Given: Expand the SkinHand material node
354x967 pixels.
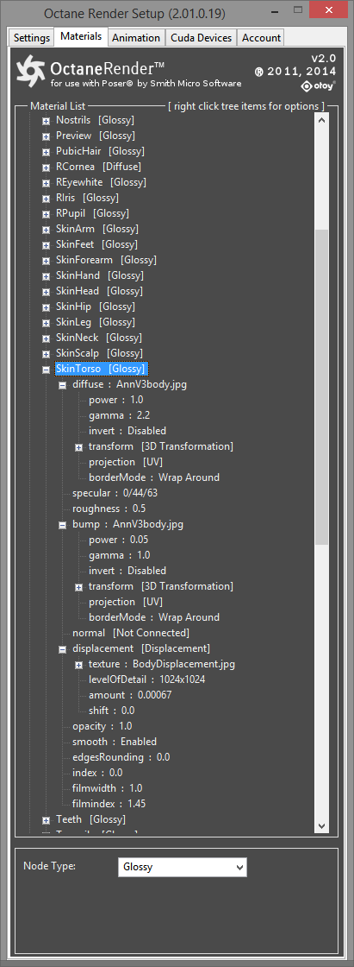Looking at the screenshot, I should [x=47, y=275].
